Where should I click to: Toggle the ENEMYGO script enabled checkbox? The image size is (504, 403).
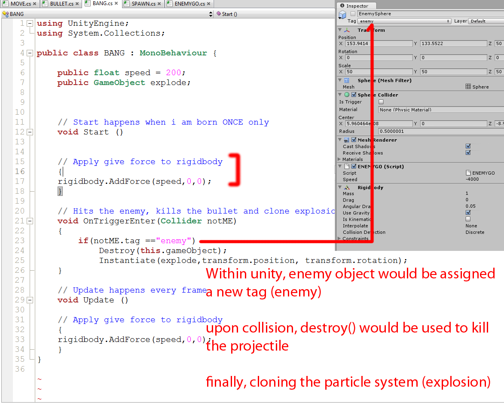coord(354,166)
